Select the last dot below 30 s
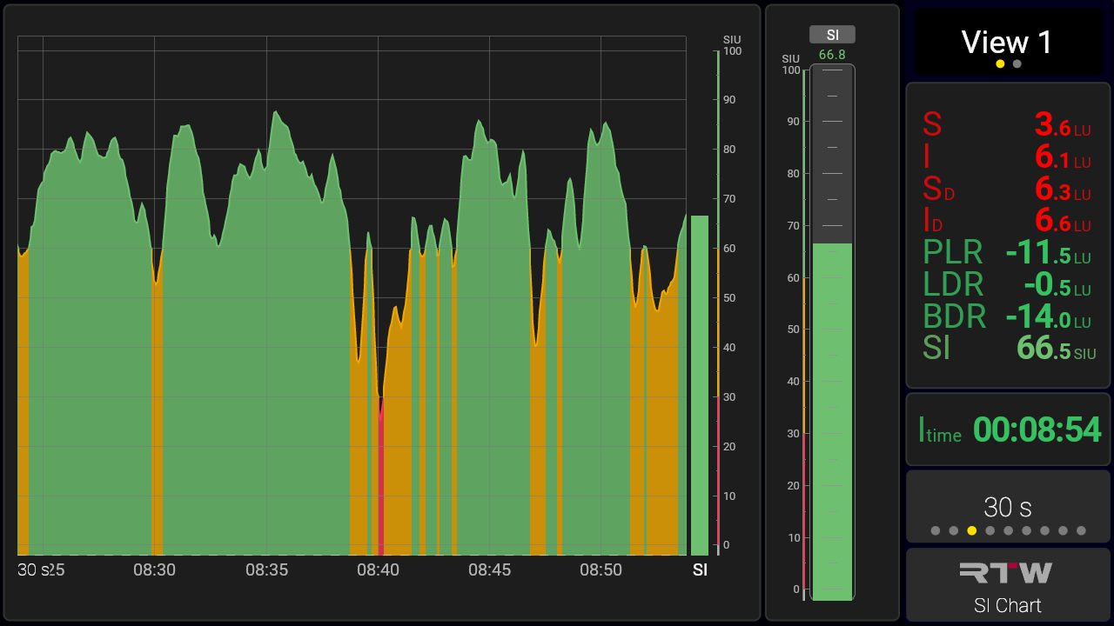Viewport: 1114px width, 626px height. [1081, 530]
